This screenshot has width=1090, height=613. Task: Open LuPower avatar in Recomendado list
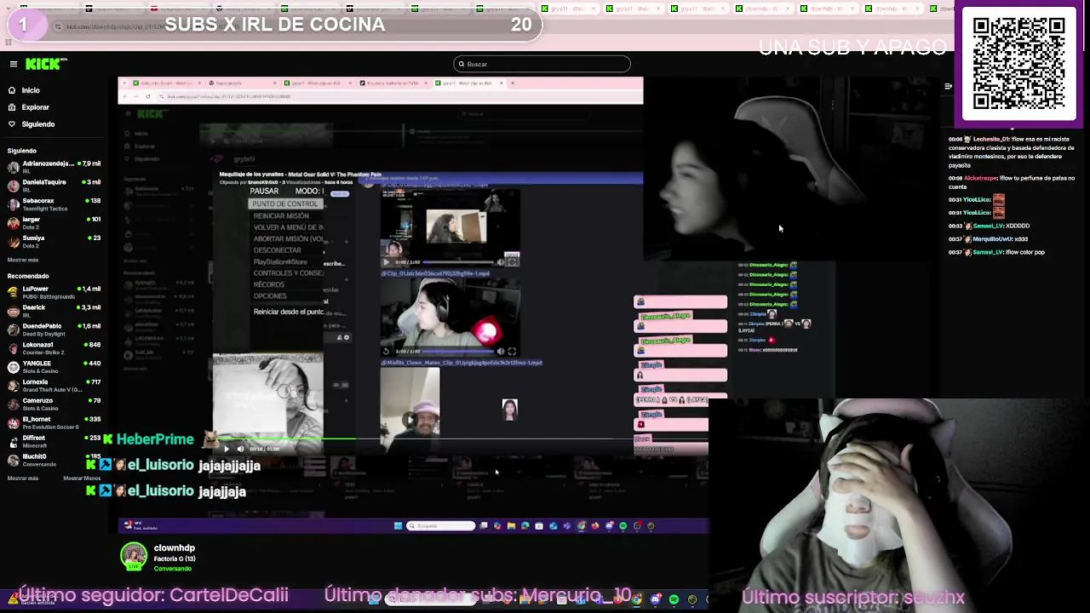tap(13, 292)
